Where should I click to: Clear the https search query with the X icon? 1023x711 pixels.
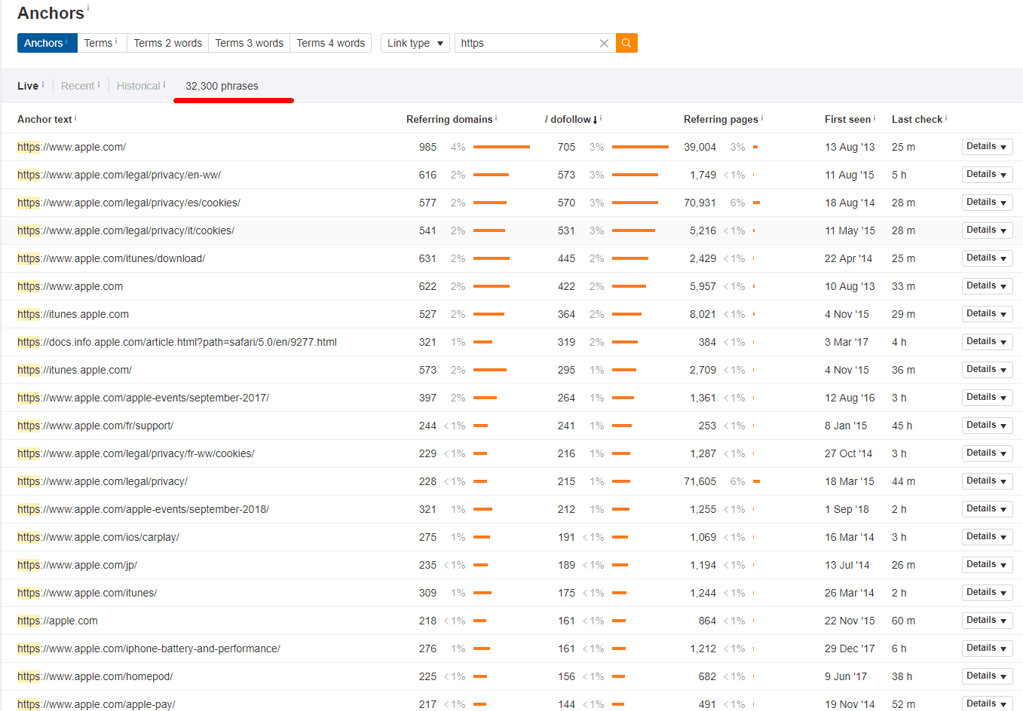point(604,43)
